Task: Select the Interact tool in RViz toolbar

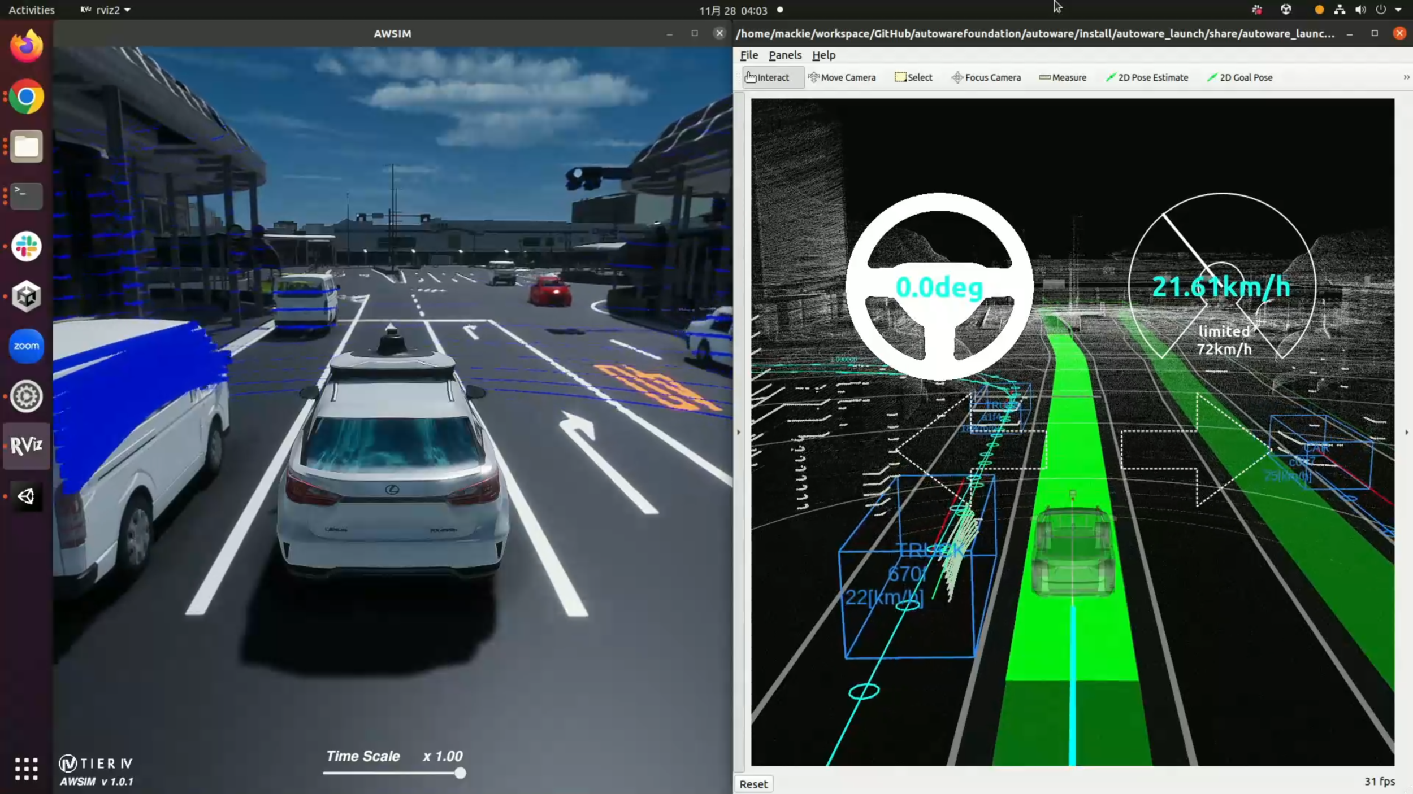Action: point(767,77)
